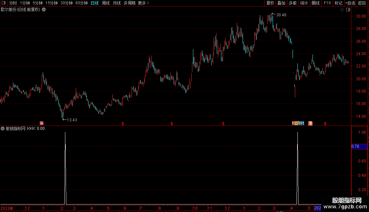Open the 多股 multi-stock view
Screen dimensions: 369x212
(x=293, y=3)
